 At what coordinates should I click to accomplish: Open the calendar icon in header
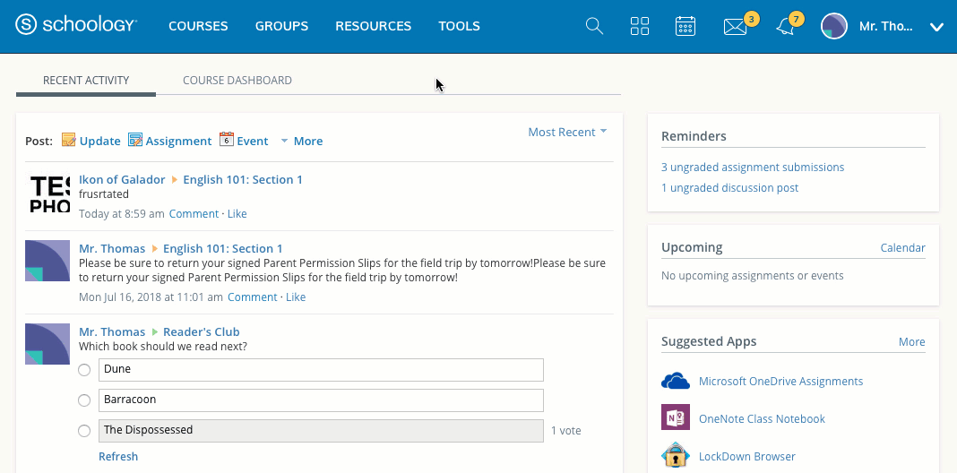coord(685,26)
